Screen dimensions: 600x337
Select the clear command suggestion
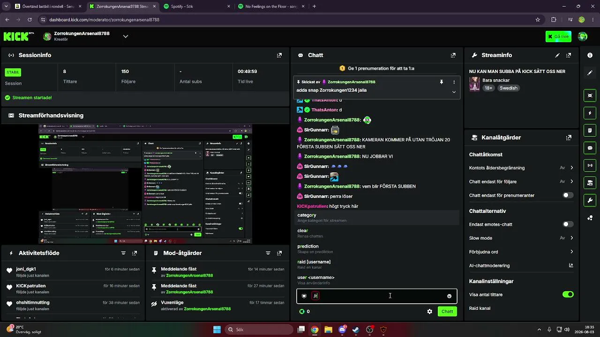click(376, 233)
